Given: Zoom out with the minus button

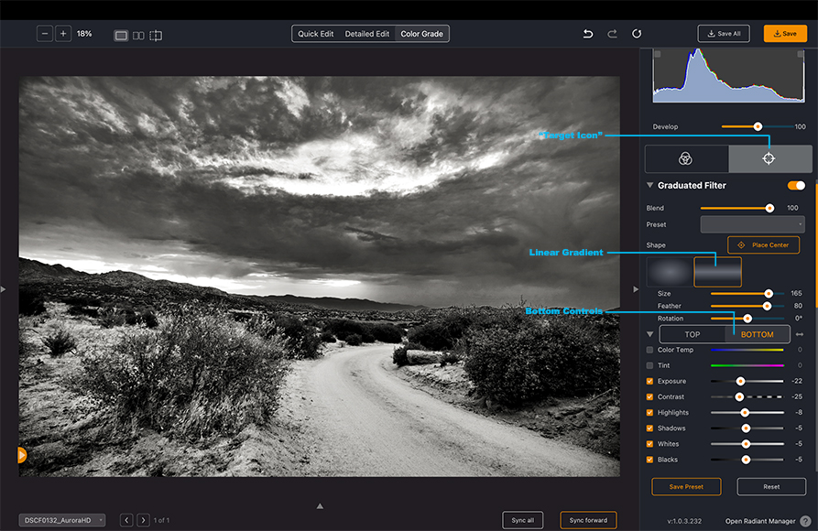Looking at the screenshot, I should point(45,34).
